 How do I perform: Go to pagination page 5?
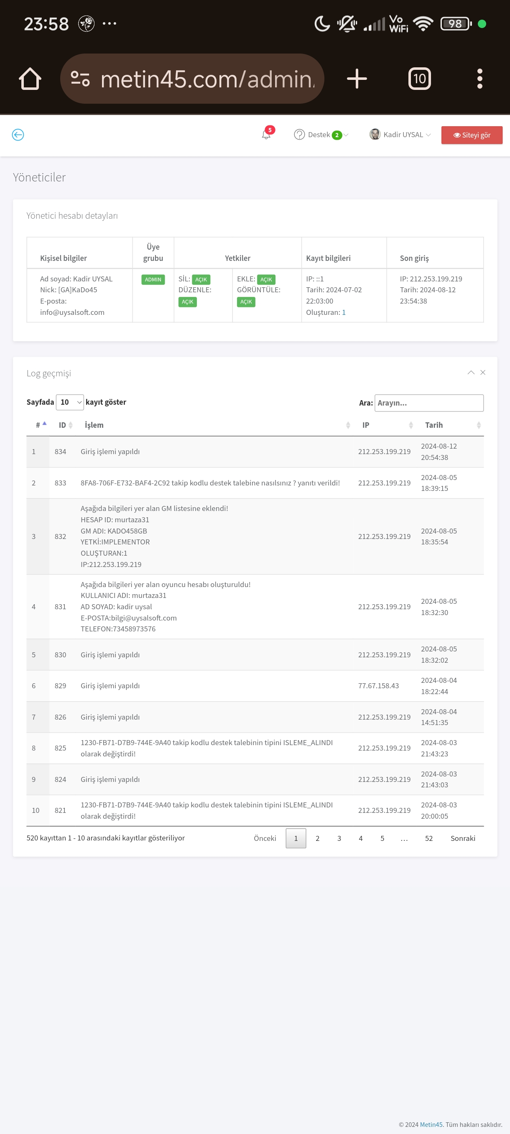(x=382, y=838)
